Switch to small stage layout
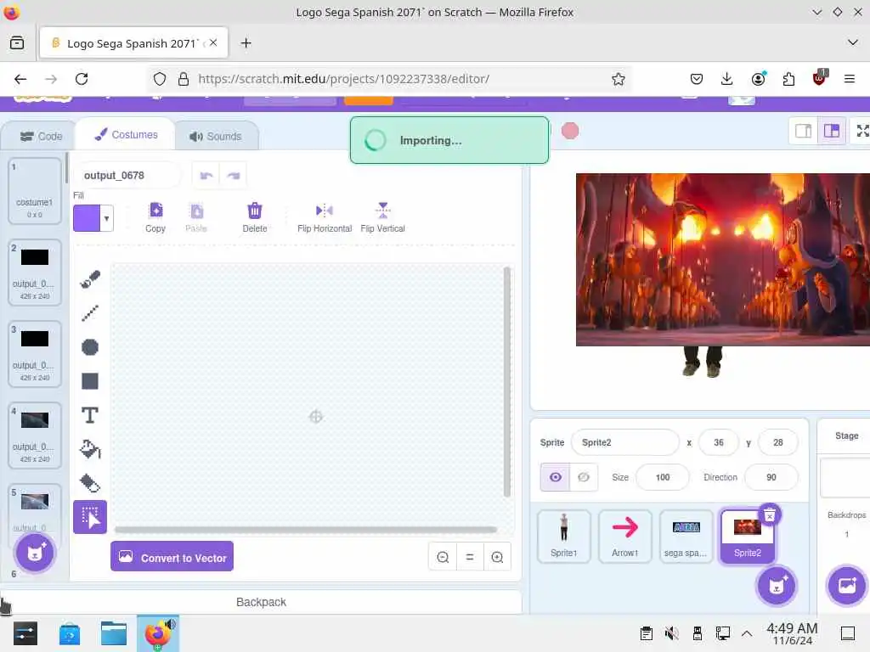 point(804,132)
